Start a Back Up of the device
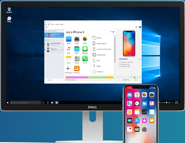Screen dimensions: 185x143 97,38
